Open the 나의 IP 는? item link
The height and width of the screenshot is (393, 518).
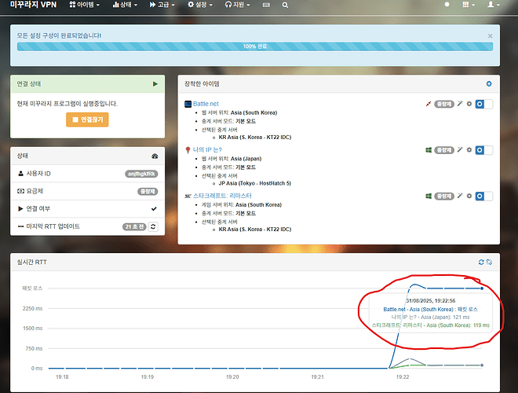tap(207, 150)
